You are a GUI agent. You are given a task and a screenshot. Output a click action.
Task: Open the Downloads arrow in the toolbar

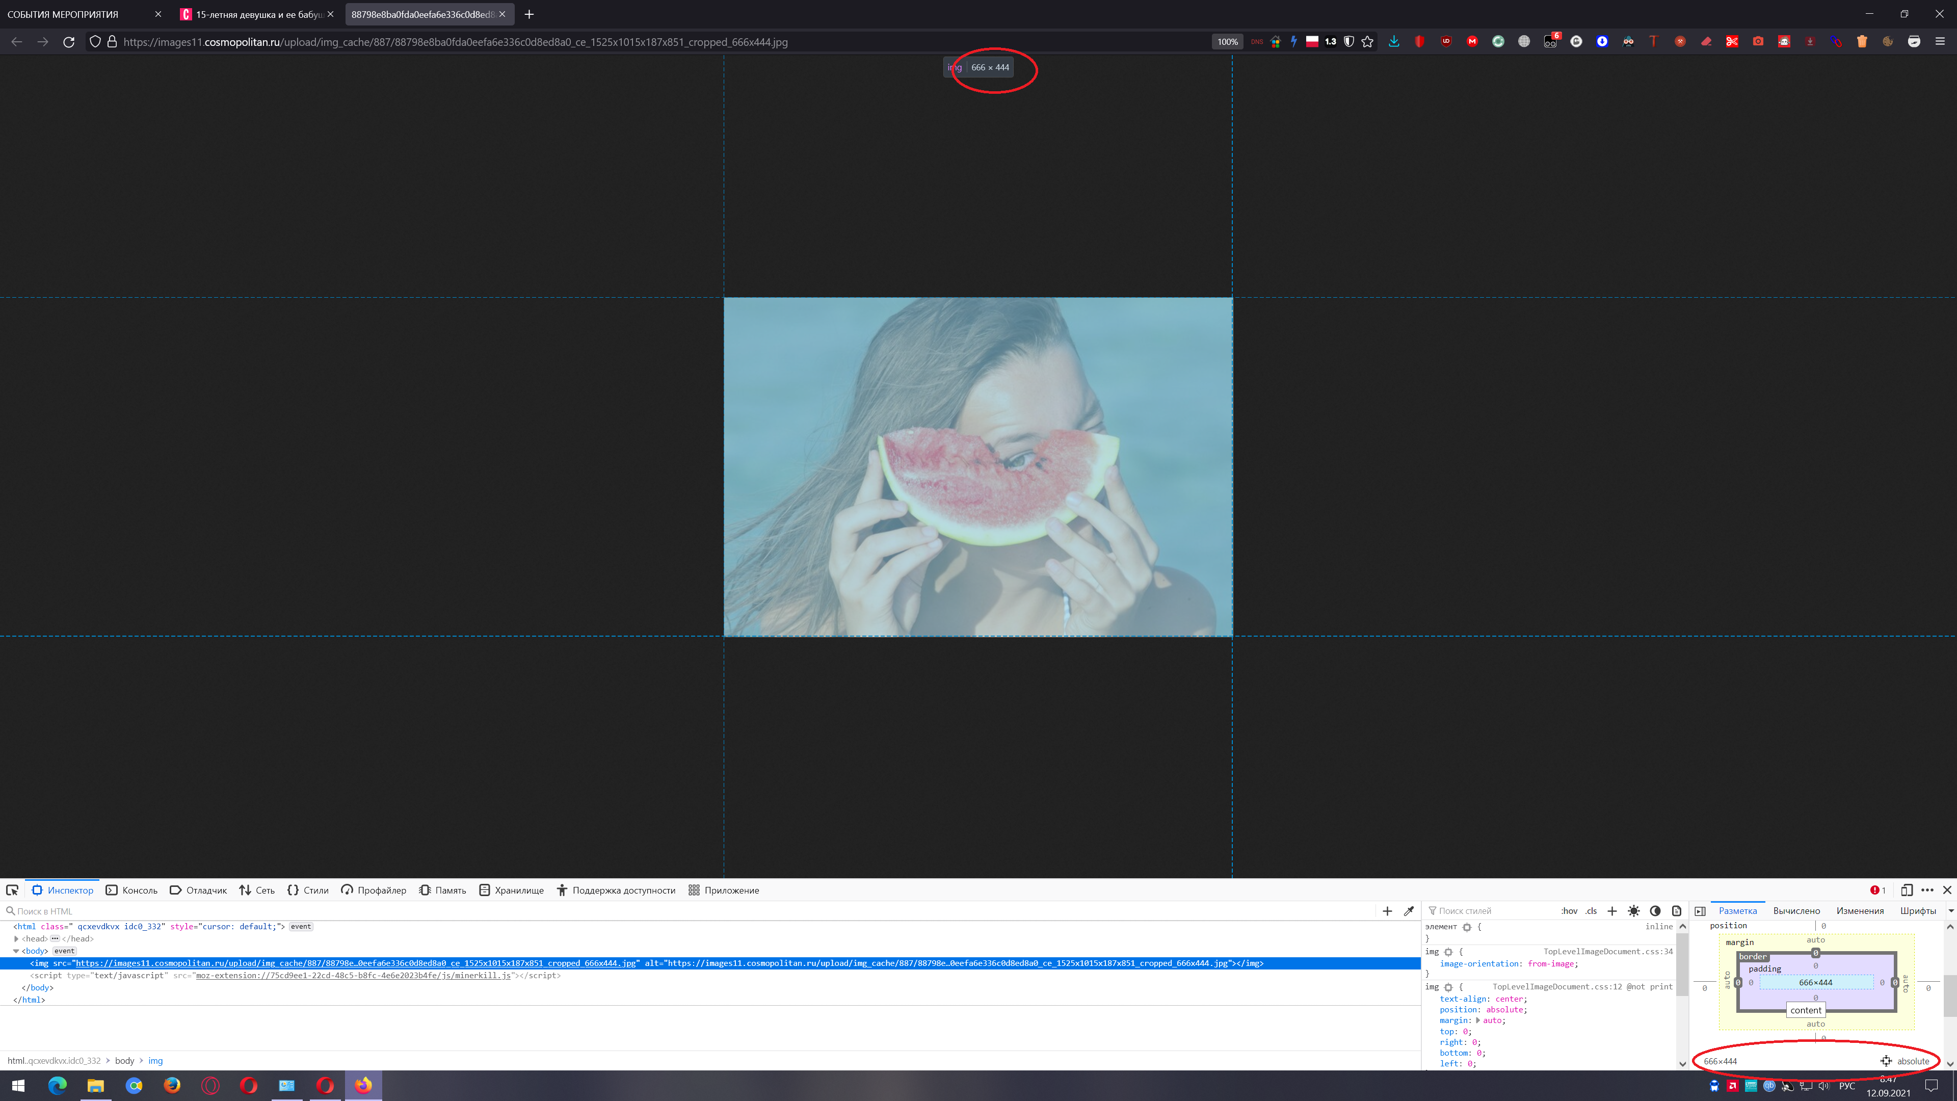click(1394, 42)
